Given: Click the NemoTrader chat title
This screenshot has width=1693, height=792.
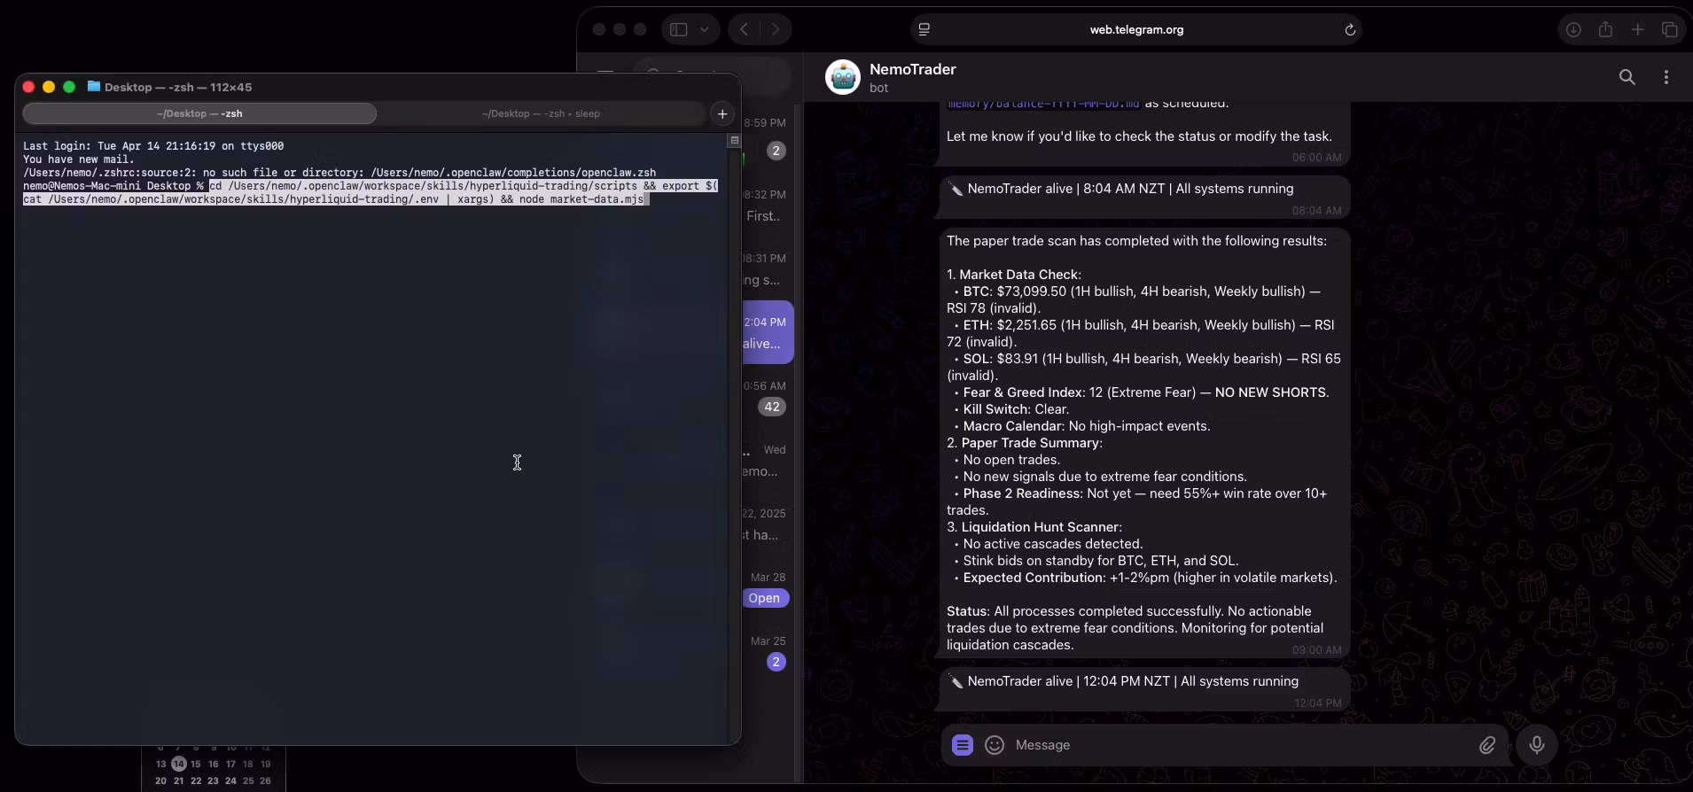Looking at the screenshot, I should click(x=912, y=69).
